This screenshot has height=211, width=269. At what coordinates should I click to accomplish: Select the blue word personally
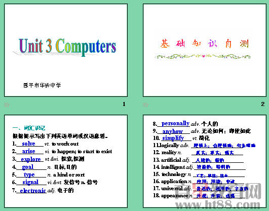coord(175,124)
